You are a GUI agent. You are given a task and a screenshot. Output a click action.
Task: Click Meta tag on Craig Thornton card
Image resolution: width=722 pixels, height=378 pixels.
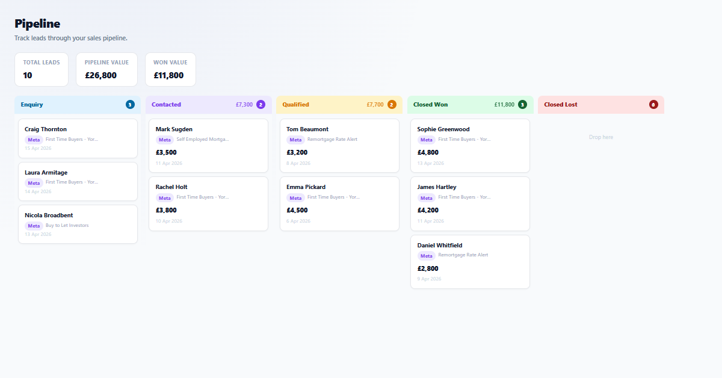34,140
